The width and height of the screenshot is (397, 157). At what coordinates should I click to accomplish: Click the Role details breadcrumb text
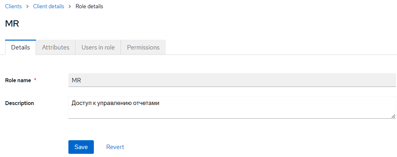[89, 6]
